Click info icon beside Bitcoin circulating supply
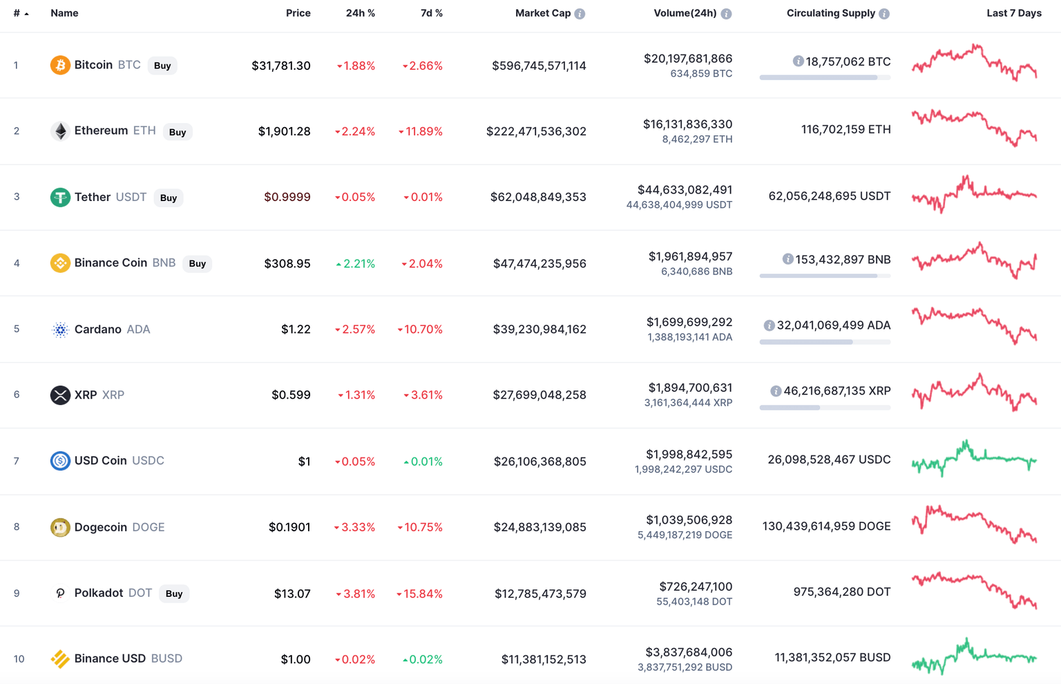Screen dimensions: 1061x684 coord(798,61)
